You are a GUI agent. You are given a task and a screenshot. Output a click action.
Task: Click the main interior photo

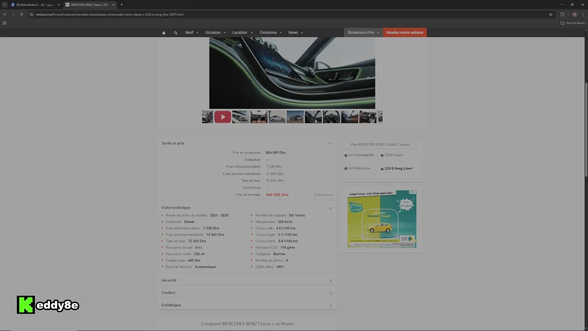(x=292, y=73)
